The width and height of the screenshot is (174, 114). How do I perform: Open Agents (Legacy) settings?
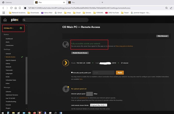(x=11, y=60)
